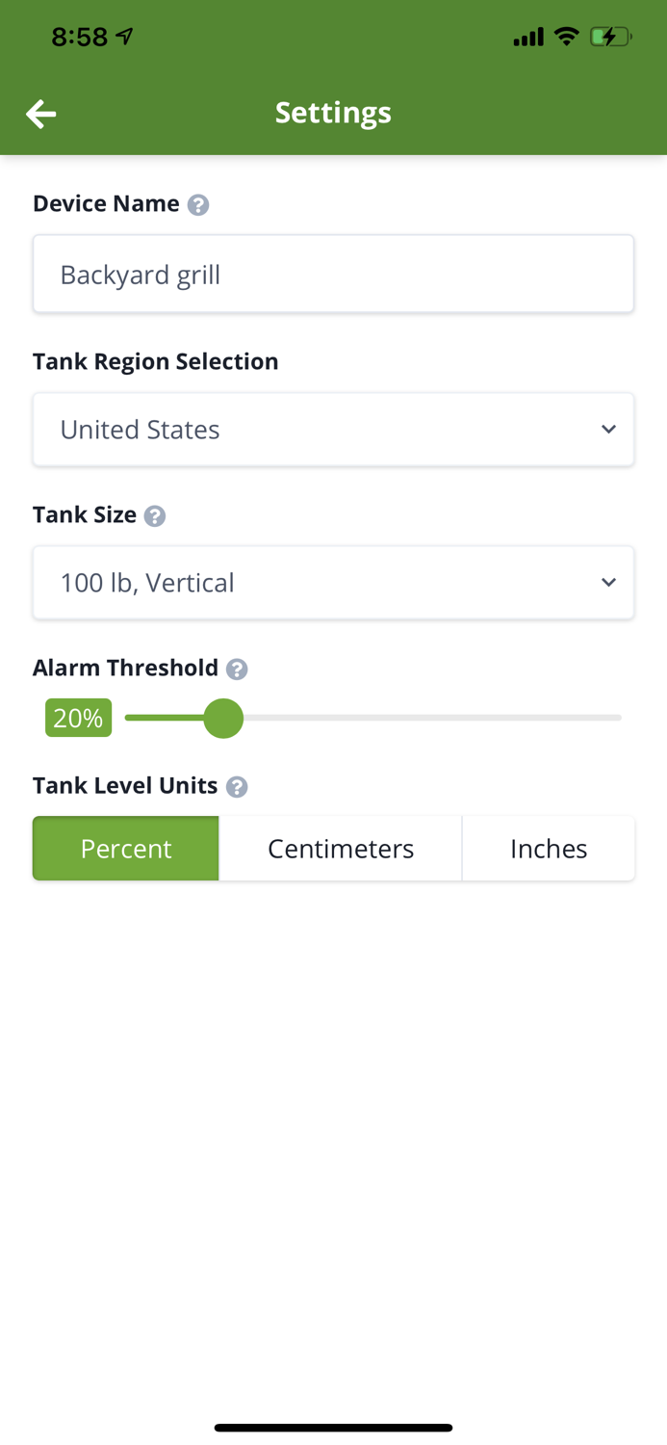Tap the alarm threshold slider handle
This screenshot has height=1445, width=667.
(x=223, y=718)
